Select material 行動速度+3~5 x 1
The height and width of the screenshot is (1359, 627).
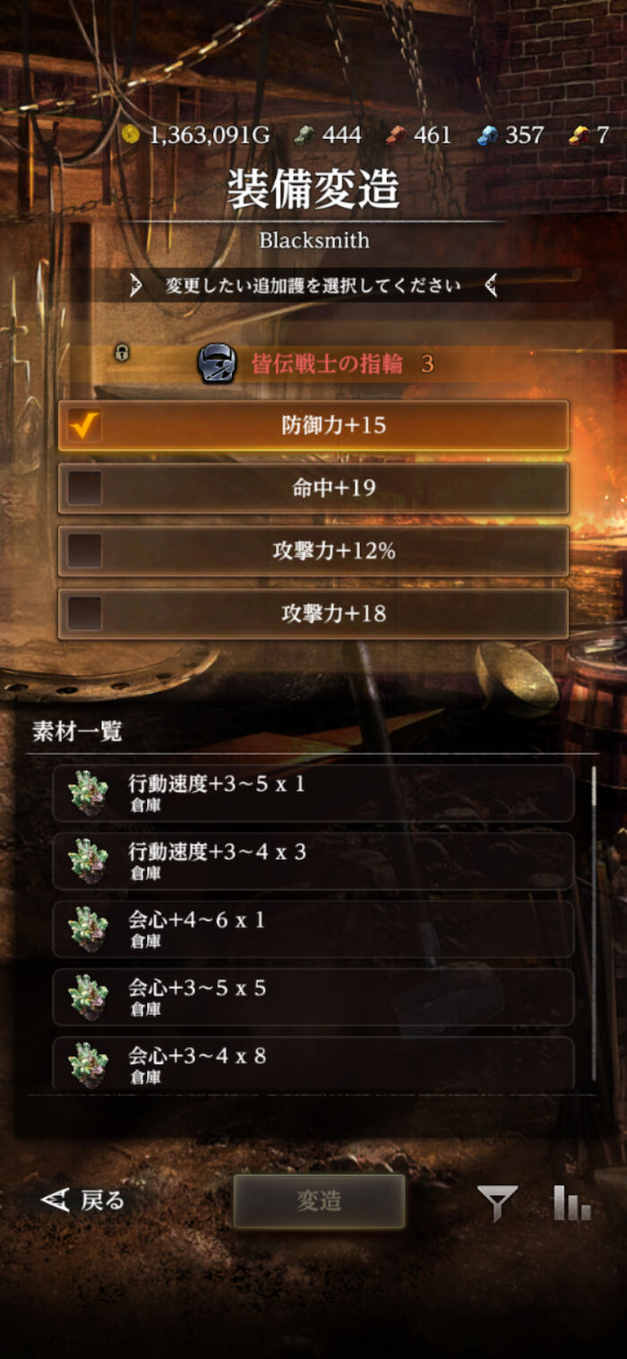tap(313, 793)
